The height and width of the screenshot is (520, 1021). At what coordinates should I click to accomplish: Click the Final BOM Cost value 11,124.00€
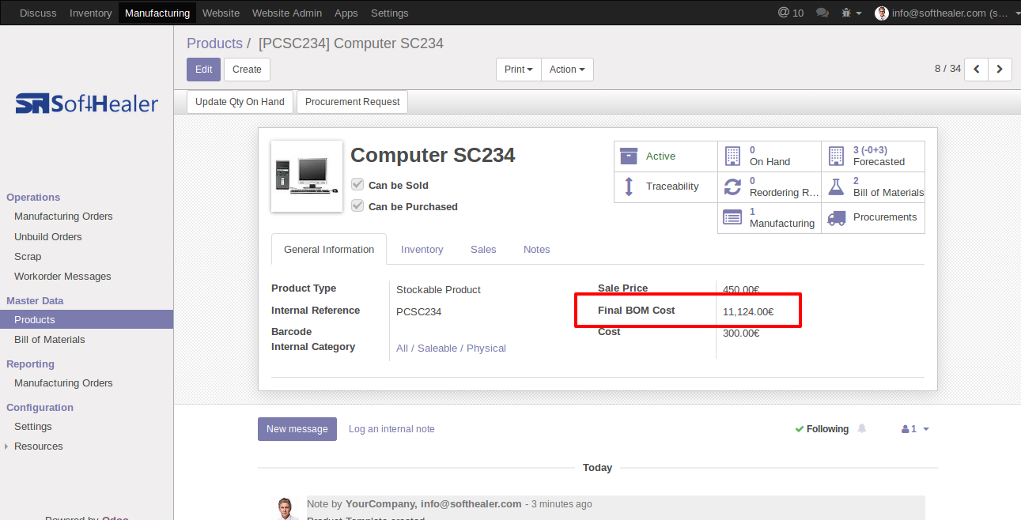[748, 312]
